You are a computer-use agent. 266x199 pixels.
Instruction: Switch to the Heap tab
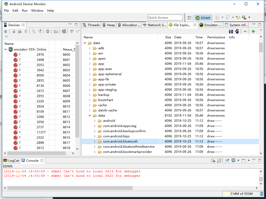coord(109,25)
